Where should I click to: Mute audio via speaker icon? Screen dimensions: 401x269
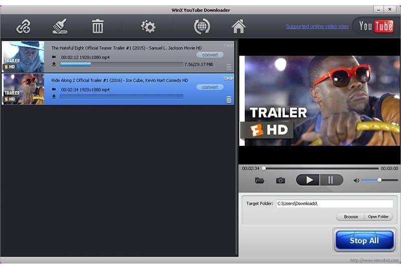click(x=356, y=180)
